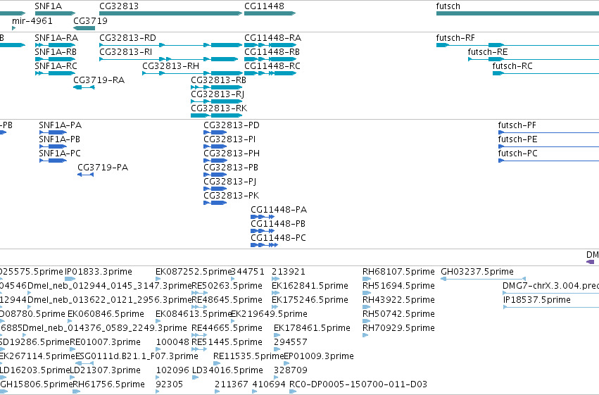The height and width of the screenshot is (395, 599).
Task: Click transcript futsch-RC
Action: [546, 73]
